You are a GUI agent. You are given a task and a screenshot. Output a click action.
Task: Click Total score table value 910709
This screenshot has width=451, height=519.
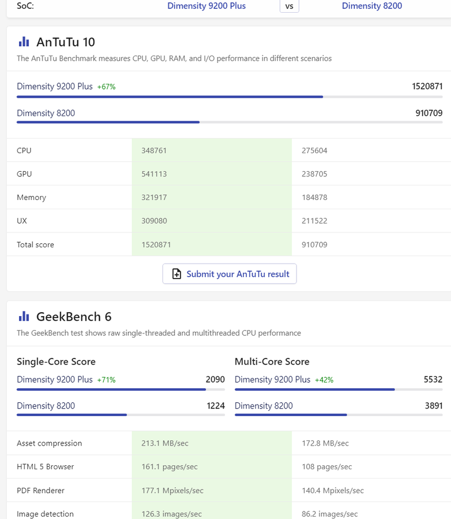click(314, 244)
